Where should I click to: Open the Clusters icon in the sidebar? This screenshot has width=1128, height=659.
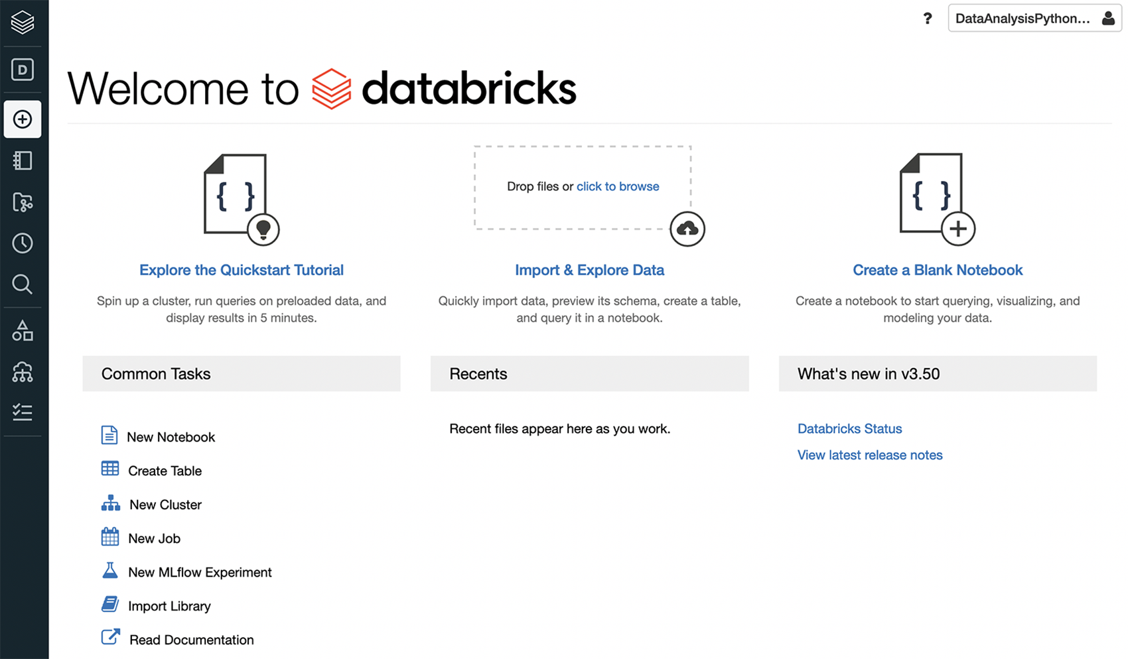click(x=23, y=372)
